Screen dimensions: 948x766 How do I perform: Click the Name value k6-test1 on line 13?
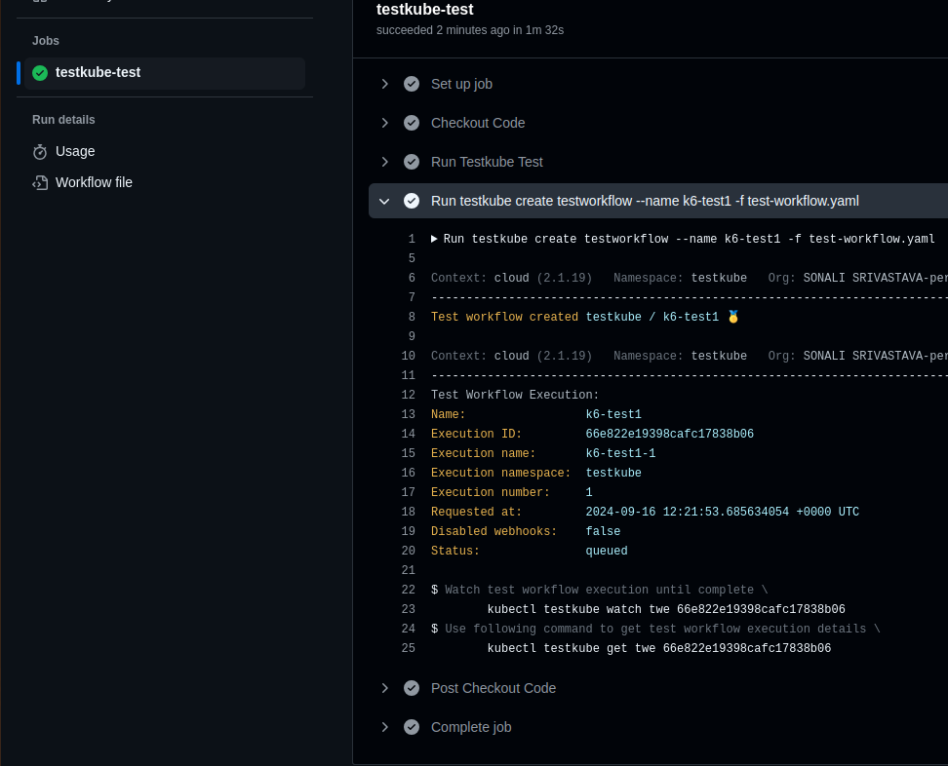[x=613, y=414]
